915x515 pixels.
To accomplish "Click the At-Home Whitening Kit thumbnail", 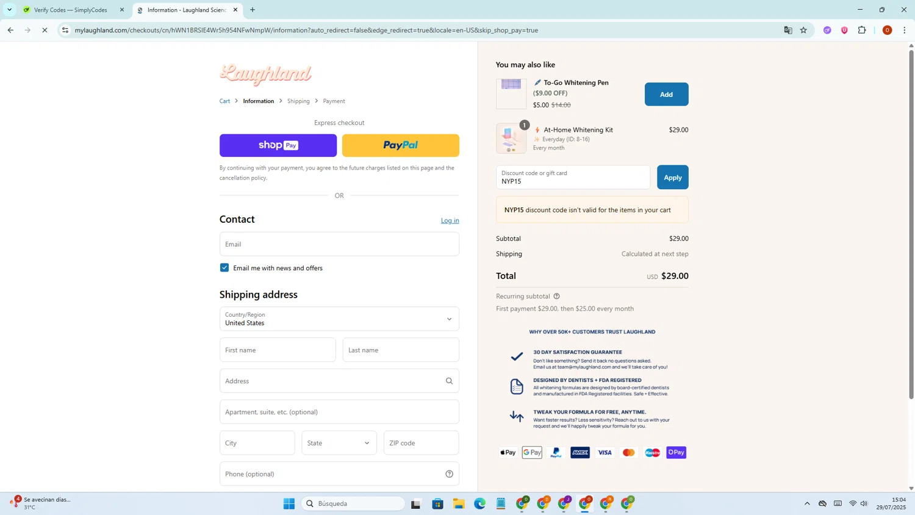I will pos(511,139).
